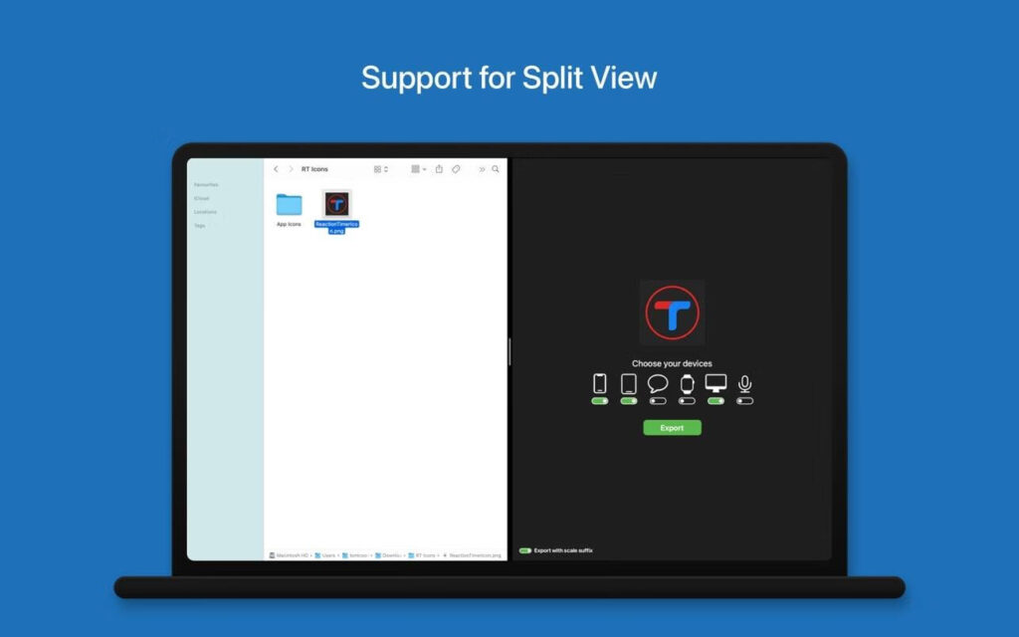Open the App Icons folder
This screenshot has height=637, width=1019.
(290, 206)
